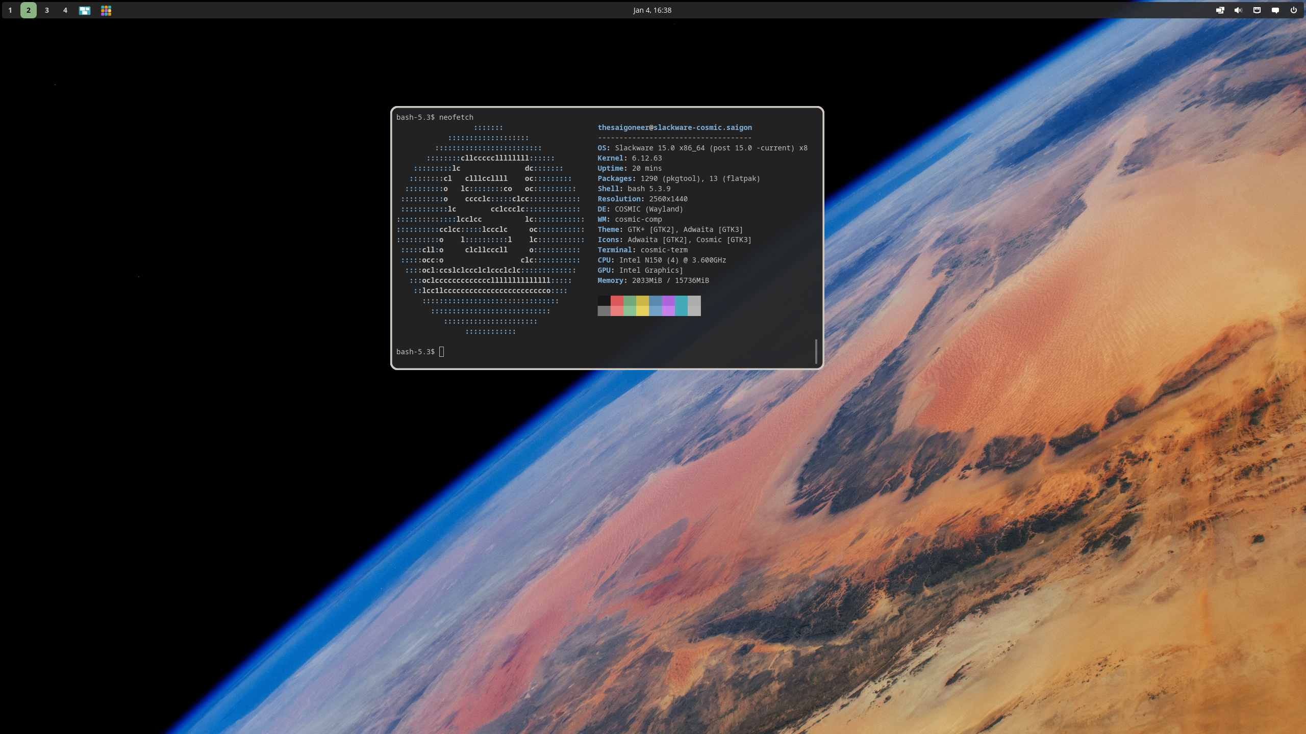The image size is (1306, 734).
Task: Open the notifications bubble applet
Action: tap(1275, 10)
